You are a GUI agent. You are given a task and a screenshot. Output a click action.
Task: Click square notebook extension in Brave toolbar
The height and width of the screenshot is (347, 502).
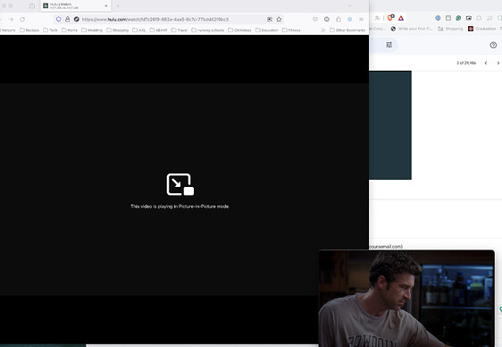click(448, 18)
